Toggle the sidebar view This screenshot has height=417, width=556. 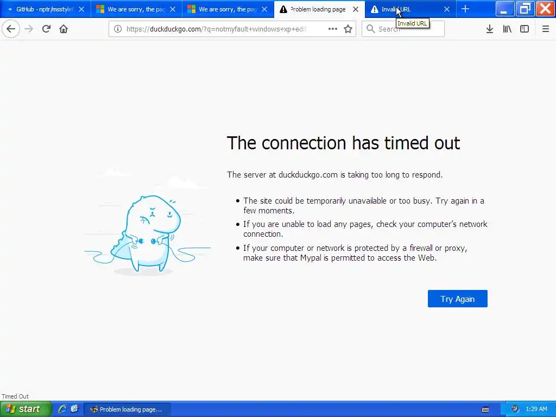click(525, 29)
